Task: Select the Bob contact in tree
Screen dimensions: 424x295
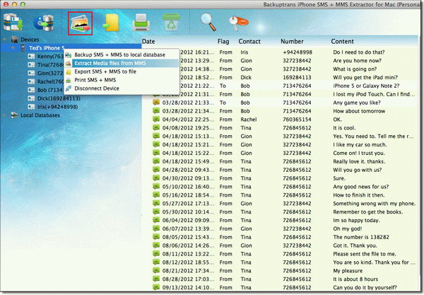Action: 50,90
